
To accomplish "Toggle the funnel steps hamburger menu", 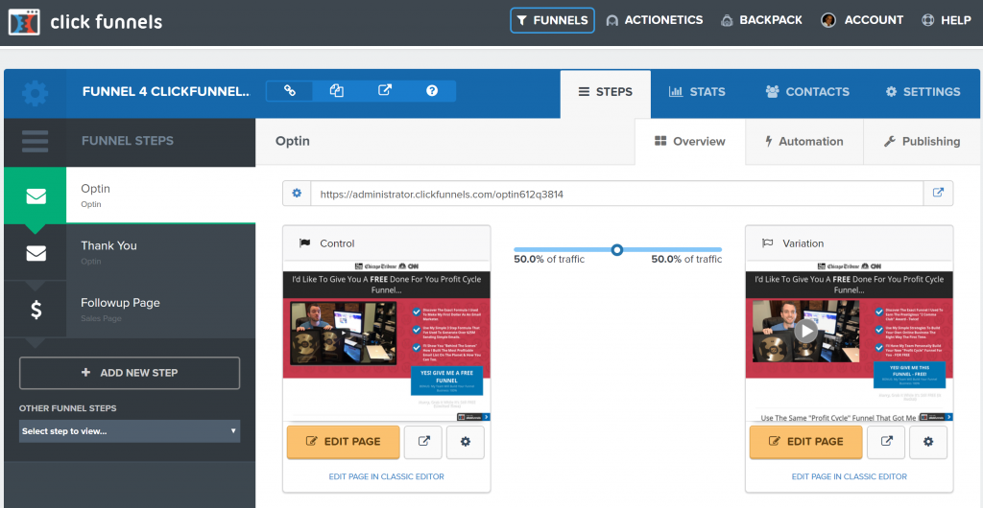I will pos(36,142).
